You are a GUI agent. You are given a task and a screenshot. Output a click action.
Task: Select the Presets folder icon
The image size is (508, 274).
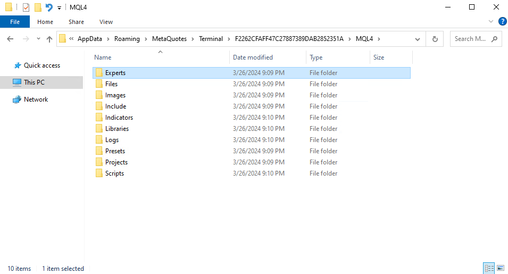coord(99,151)
